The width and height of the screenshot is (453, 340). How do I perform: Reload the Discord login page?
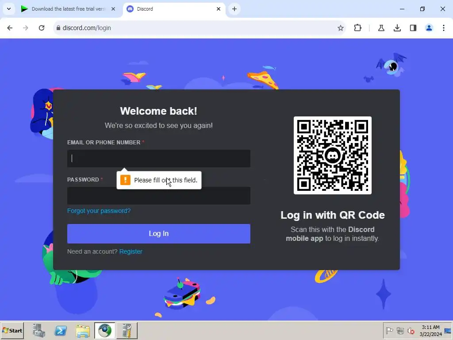tap(42, 28)
